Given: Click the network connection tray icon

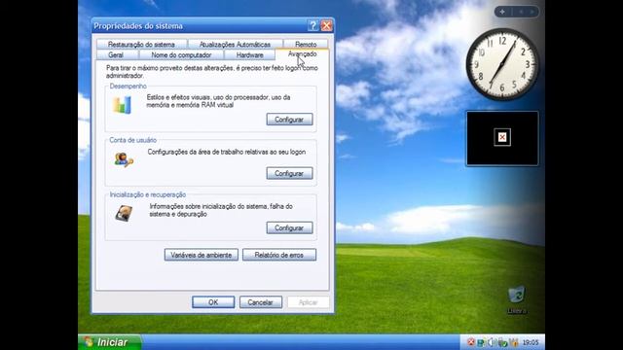Looking at the screenshot, I should [481, 342].
